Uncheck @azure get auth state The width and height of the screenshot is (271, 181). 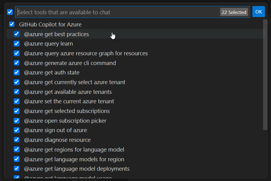coord(17,73)
